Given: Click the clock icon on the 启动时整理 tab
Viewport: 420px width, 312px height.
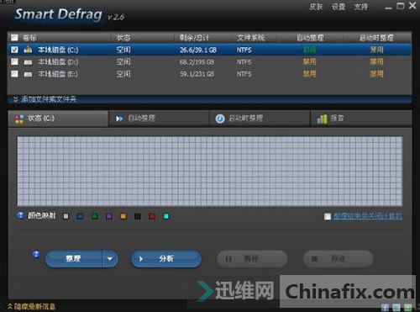Looking at the screenshot, I should click(x=220, y=119).
